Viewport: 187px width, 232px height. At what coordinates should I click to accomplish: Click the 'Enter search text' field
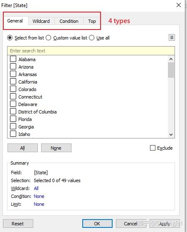91,51
